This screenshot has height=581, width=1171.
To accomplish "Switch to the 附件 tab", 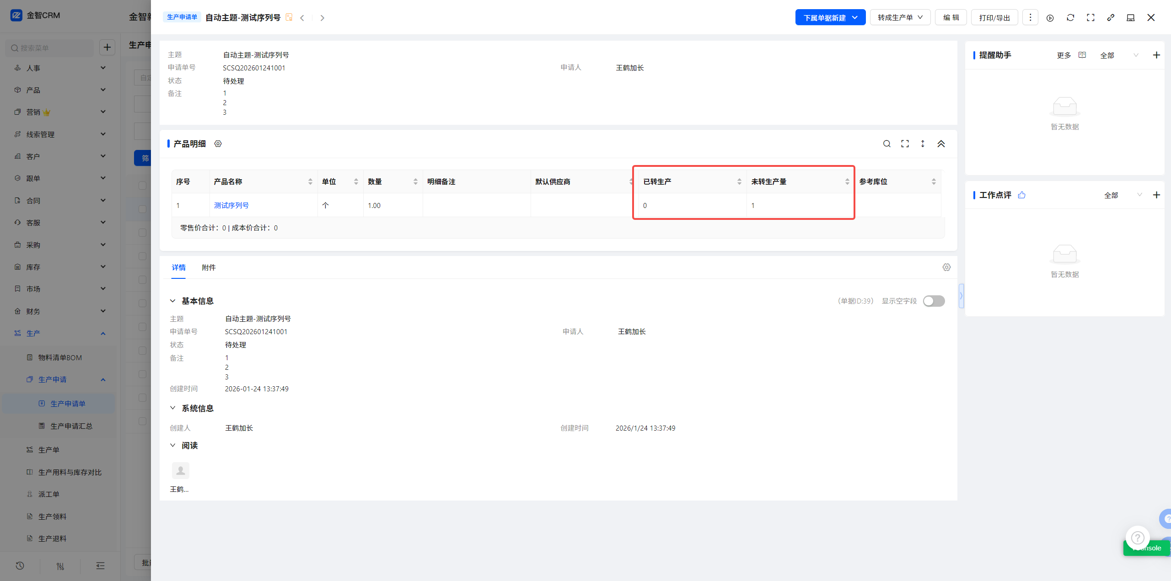I will (209, 267).
